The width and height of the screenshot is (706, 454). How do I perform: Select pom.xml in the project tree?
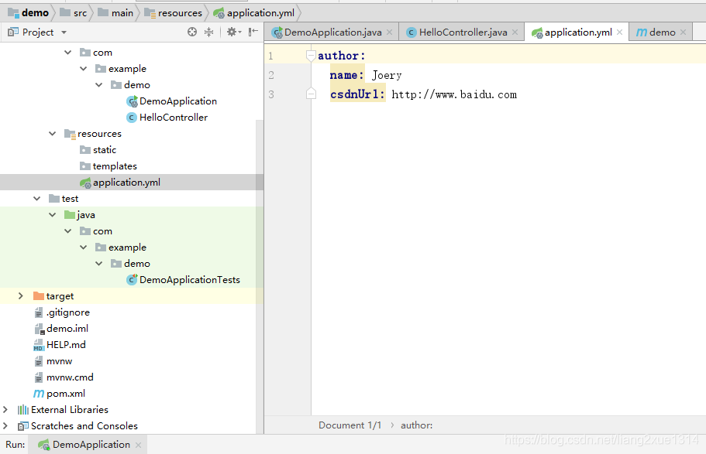(x=66, y=394)
